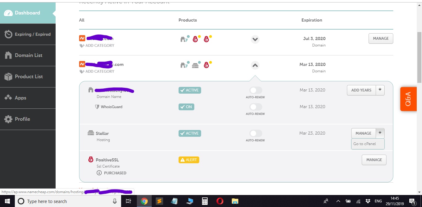Image resolution: width=422 pixels, height=207 pixels.
Task: Open the Dashboard sidebar item
Action: 28,13
